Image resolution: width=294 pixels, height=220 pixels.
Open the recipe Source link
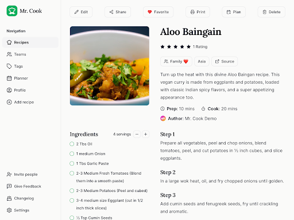coord(225,61)
